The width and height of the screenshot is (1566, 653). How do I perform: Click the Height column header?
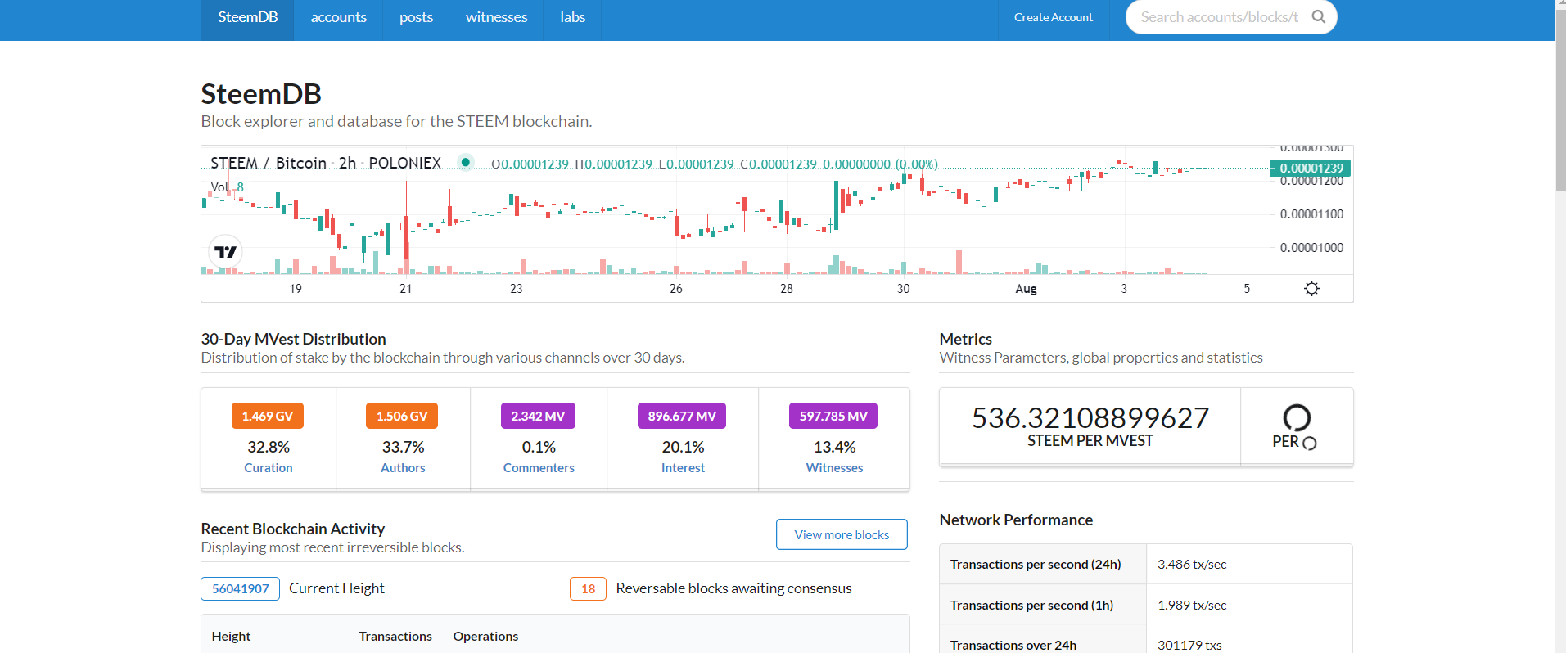[x=231, y=636]
